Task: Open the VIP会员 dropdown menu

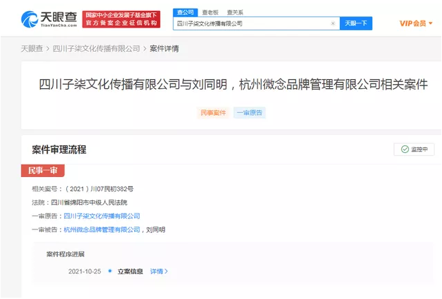Action: pyautogui.click(x=416, y=23)
